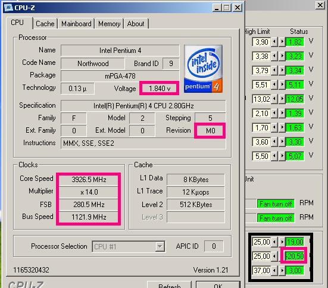The image size is (328, 288).
Task: Increase the 3,38 high limit value
Action: point(282,56)
